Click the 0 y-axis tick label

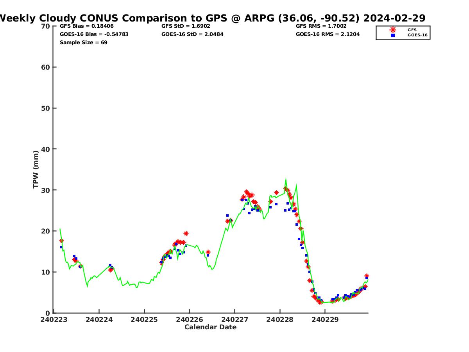coord(48,313)
